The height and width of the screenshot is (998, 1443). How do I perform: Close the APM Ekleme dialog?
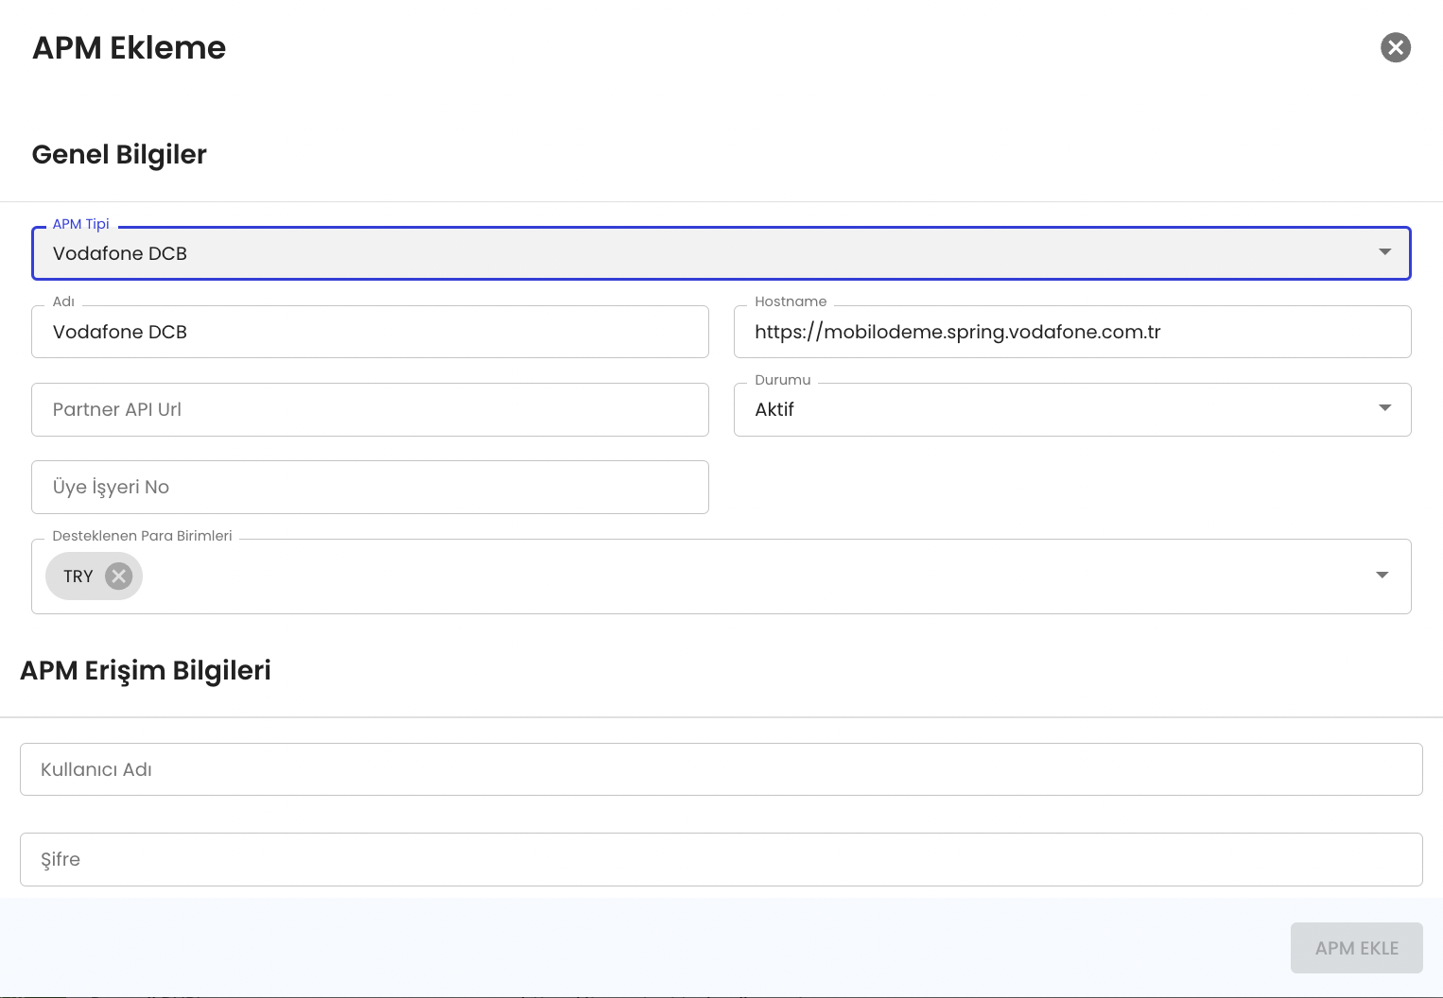1395,47
